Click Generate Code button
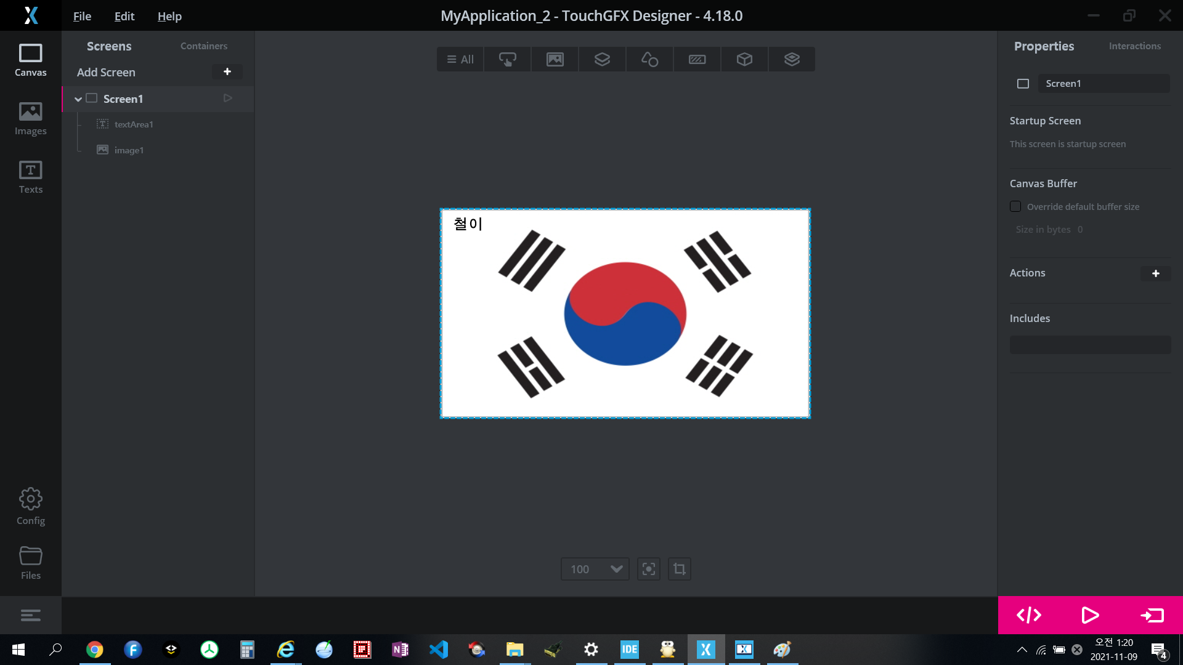The image size is (1183, 665). click(x=1029, y=615)
